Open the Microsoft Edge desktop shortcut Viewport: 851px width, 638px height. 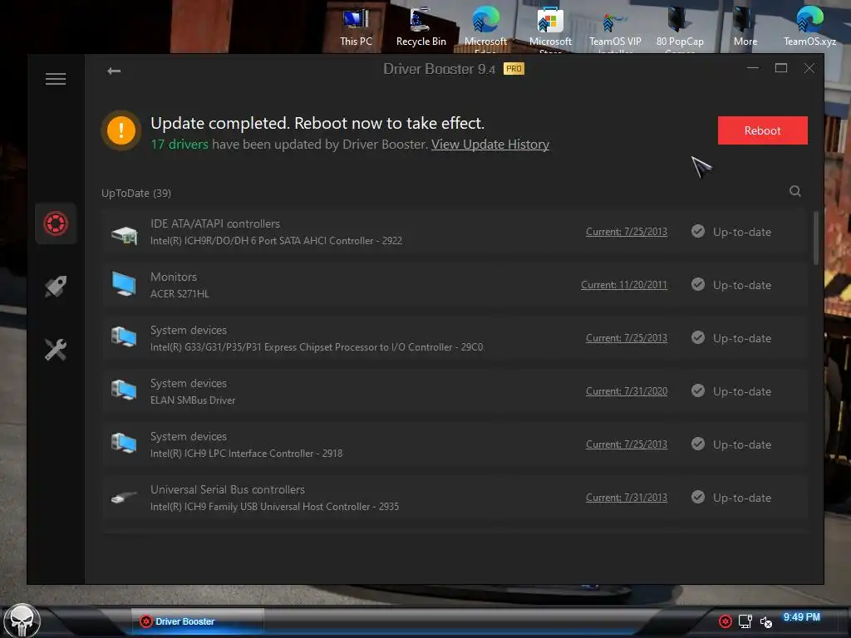click(x=485, y=29)
